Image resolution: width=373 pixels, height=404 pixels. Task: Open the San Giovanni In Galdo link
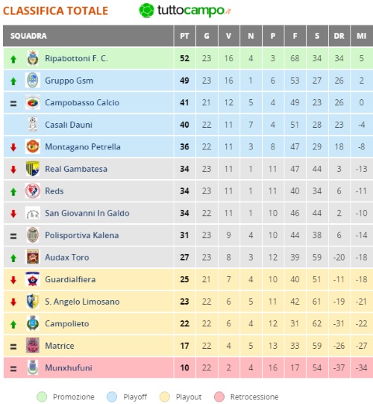click(x=87, y=213)
